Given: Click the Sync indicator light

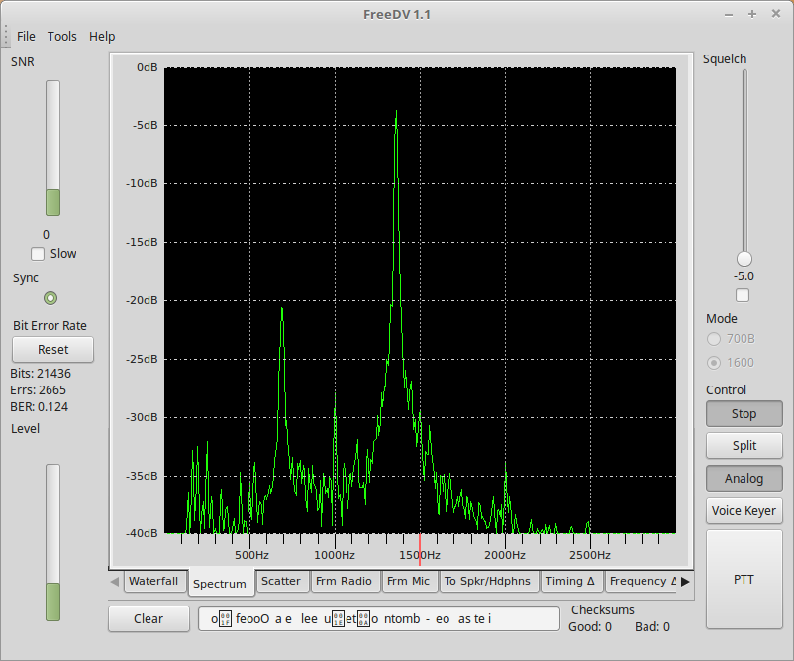Looking at the screenshot, I should pyautogui.click(x=50, y=298).
